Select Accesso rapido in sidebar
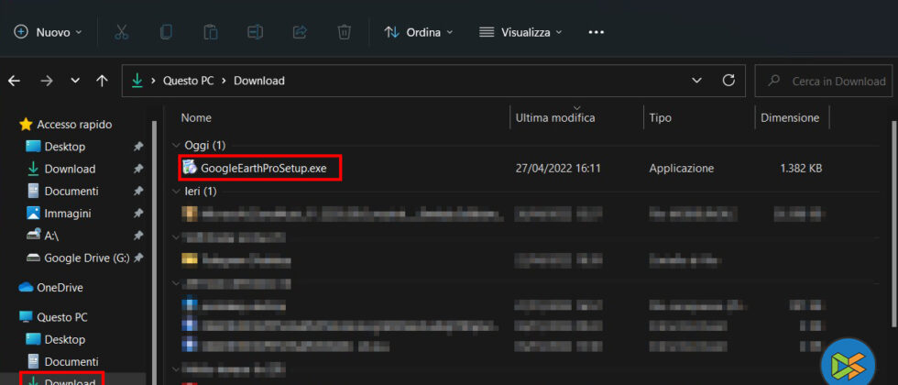The height and width of the screenshot is (385, 898). click(66, 125)
